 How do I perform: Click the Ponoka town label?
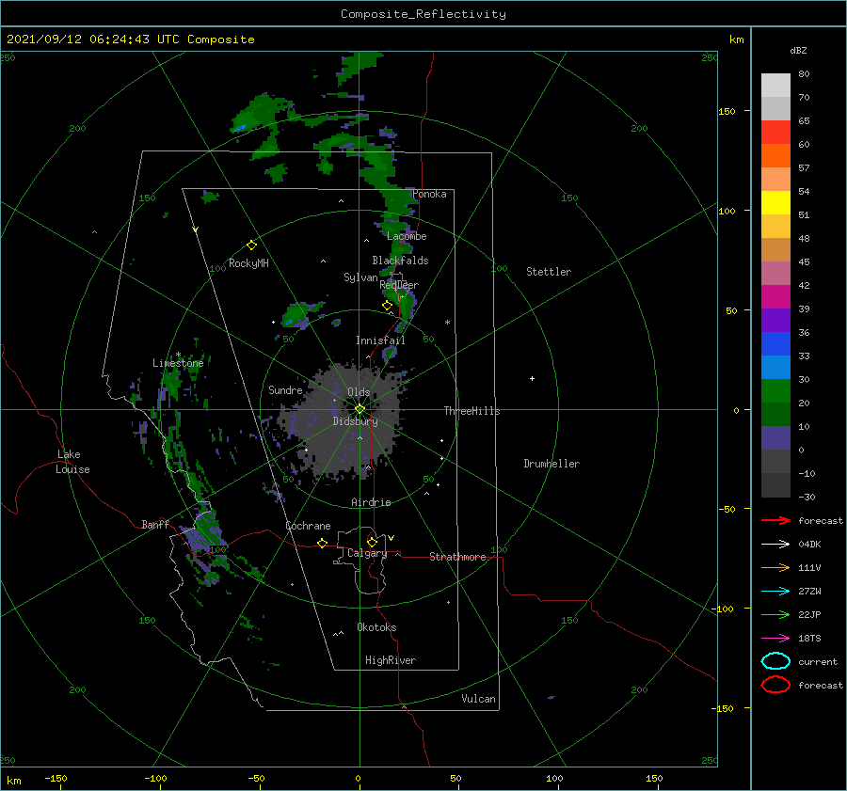429,194
